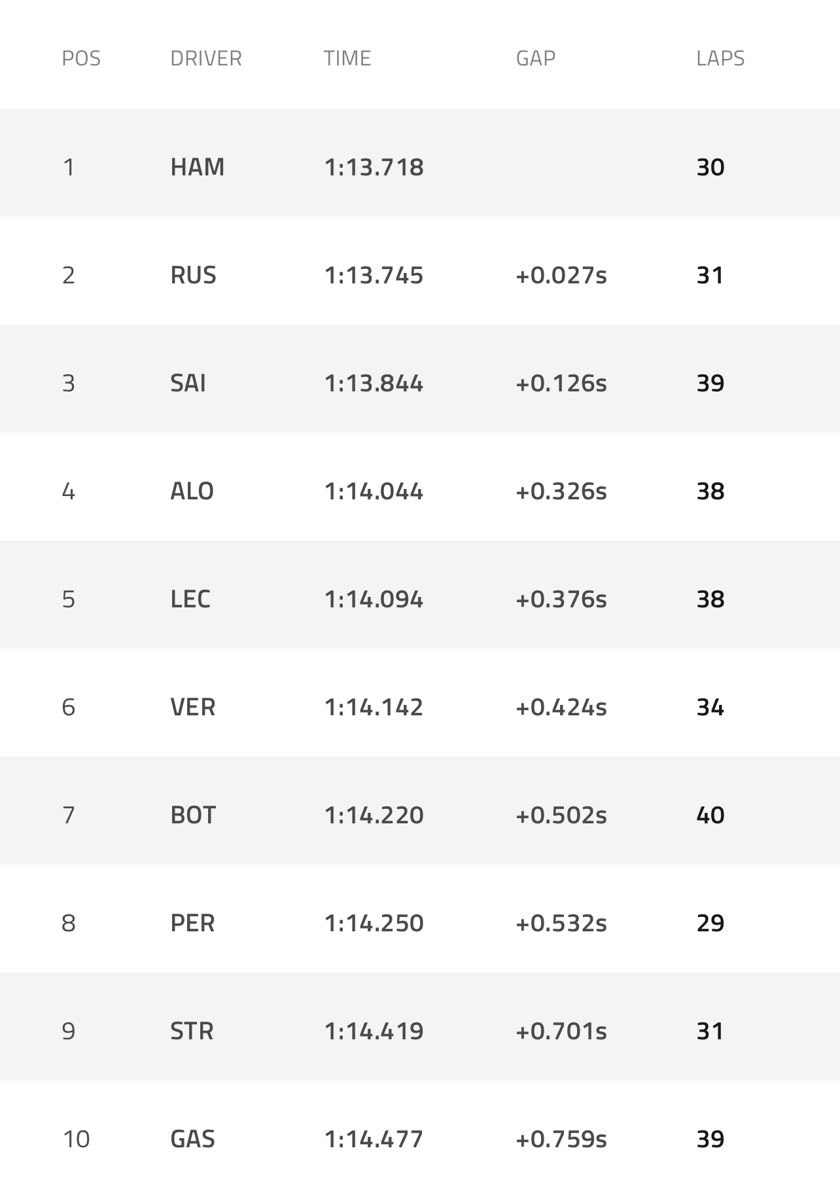Click the GAP column header

pos(535,58)
